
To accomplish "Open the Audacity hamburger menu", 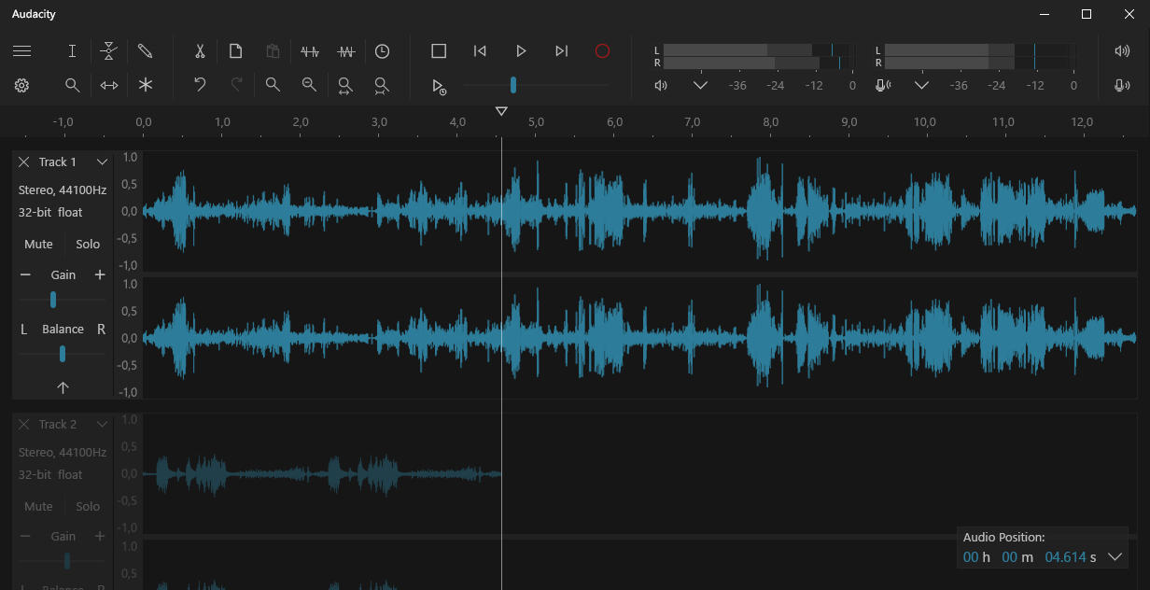I will click(21, 51).
